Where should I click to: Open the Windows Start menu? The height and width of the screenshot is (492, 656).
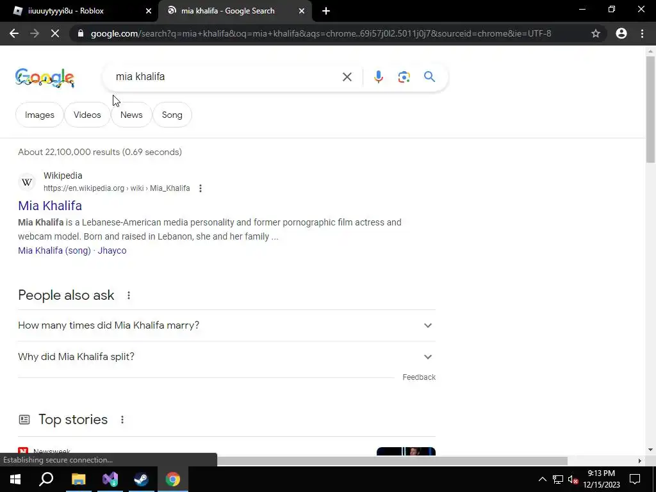pyautogui.click(x=15, y=479)
